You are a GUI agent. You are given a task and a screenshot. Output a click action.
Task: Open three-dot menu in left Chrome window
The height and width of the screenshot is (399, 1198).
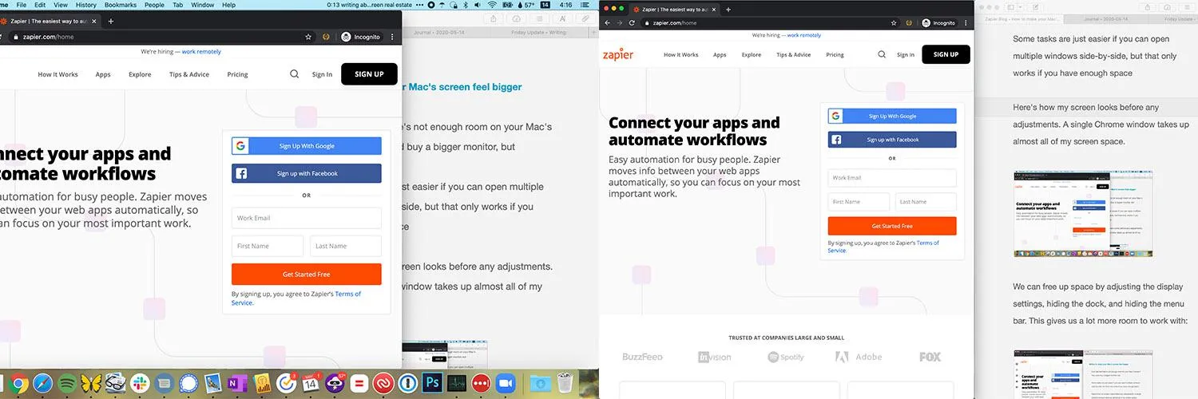[393, 37]
